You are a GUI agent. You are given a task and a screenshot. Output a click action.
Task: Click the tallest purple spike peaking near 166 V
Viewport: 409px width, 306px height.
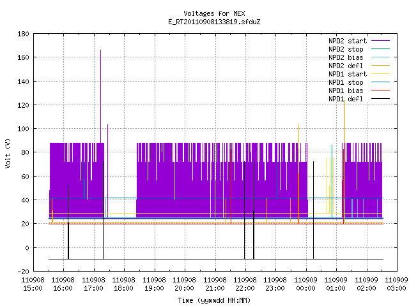point(101,96)
